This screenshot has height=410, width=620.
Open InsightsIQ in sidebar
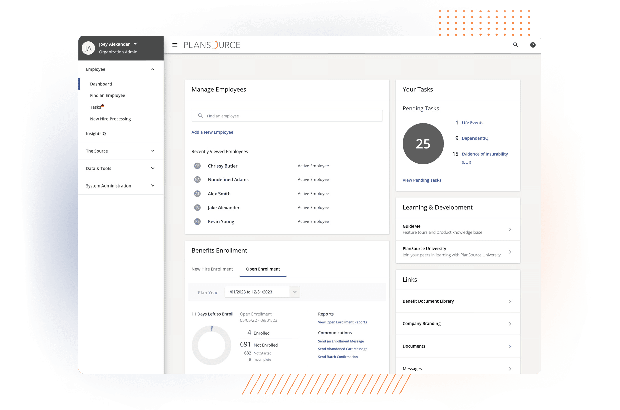point(96,134)
